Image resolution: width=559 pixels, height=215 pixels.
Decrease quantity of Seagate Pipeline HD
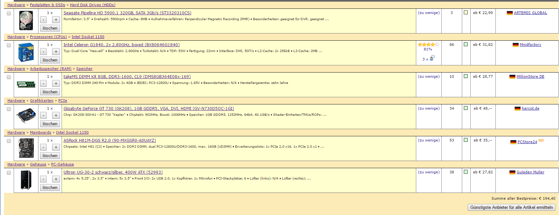click(44, 20)
